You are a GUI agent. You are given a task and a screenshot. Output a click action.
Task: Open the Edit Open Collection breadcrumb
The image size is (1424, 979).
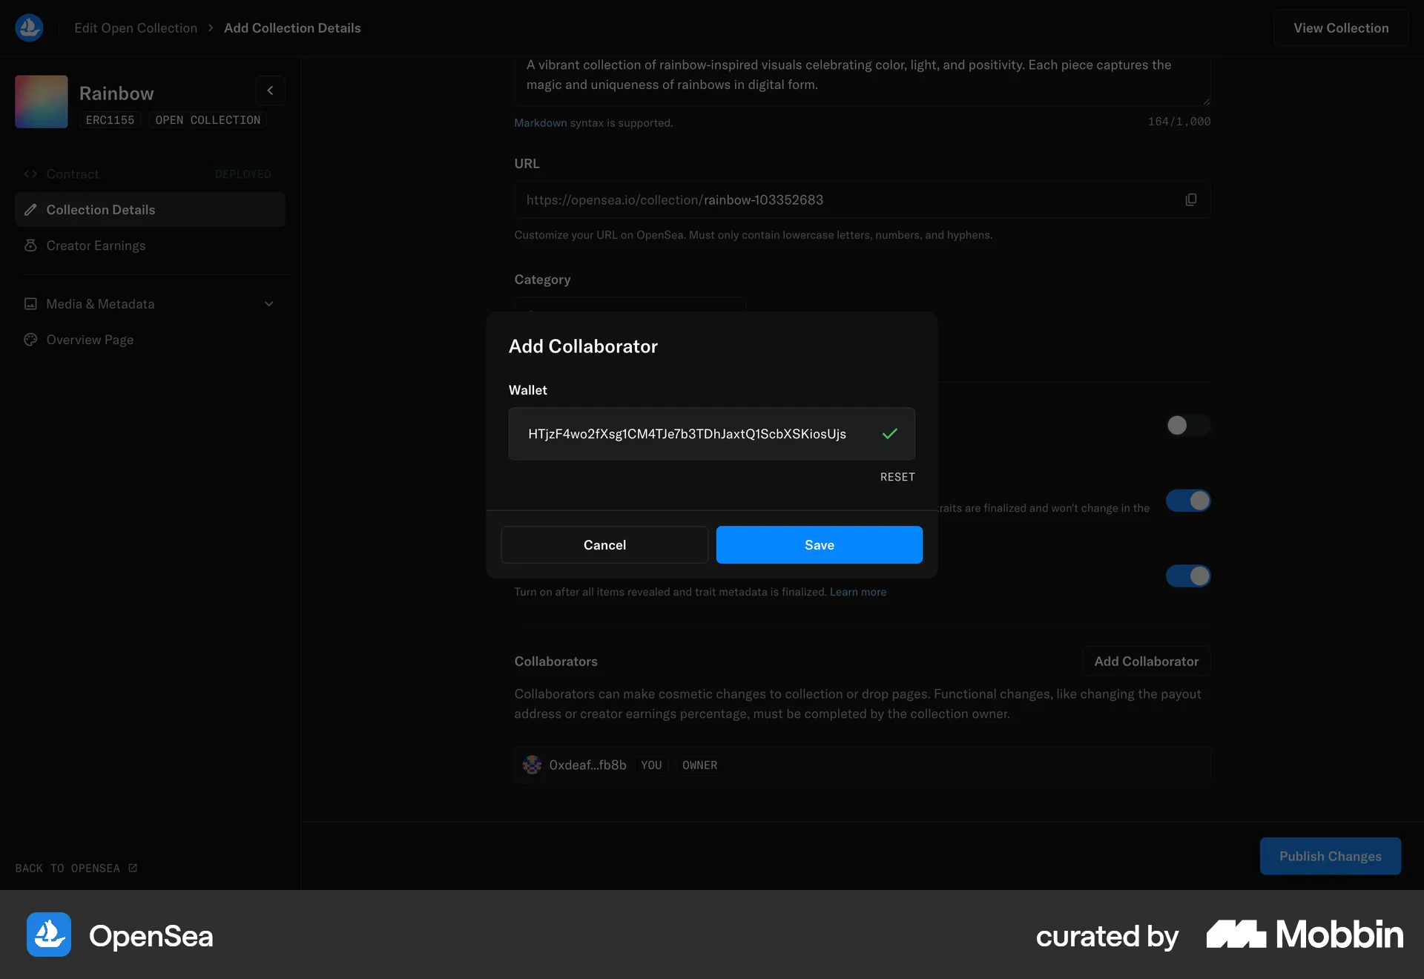[136, 27]
